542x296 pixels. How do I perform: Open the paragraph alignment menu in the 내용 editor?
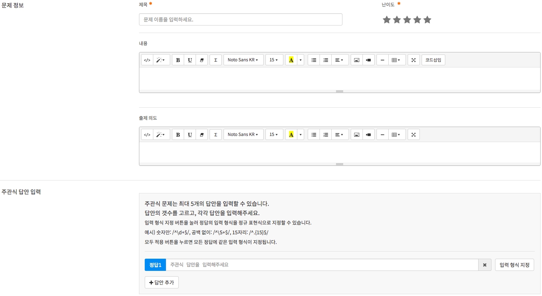coord(339,60)
